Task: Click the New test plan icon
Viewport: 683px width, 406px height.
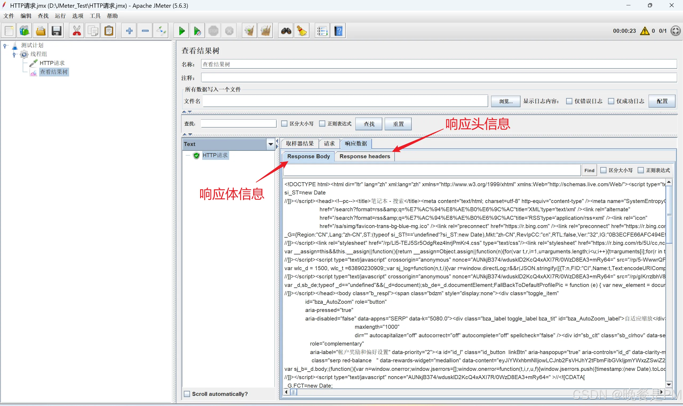Action: pyautogui.click(x=9, y=31)
